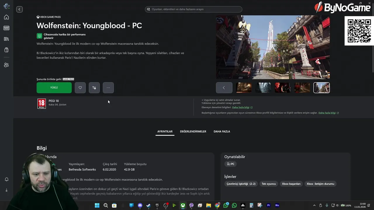The image size is (374, 210).
Task: Add game to wishlist with heart icon
Action: [x=80, y=87]
